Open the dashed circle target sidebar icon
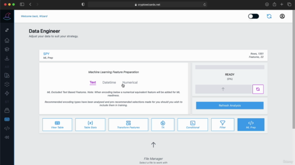Image resolution: width=295 pixels, height=165 pixels. (7, 84)
